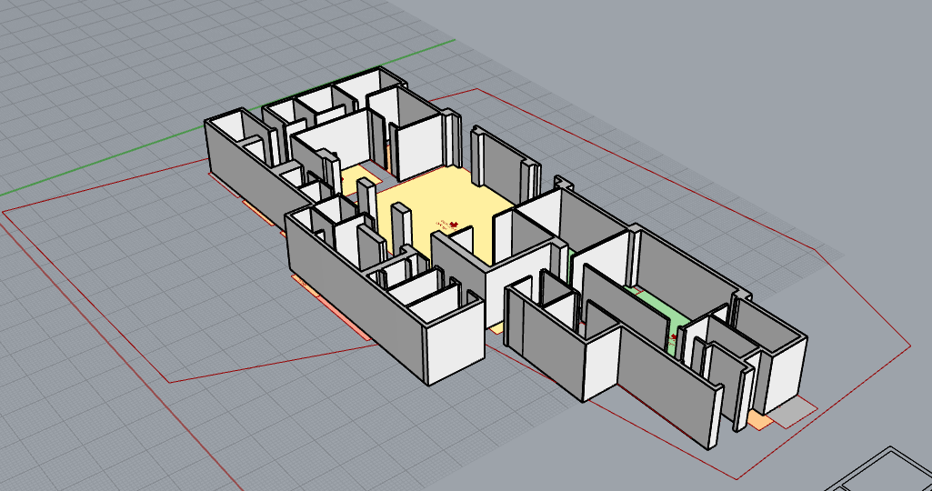Select the small orange rectangle beside the gray one
The image size is (932, 491).
click(760, 422)
